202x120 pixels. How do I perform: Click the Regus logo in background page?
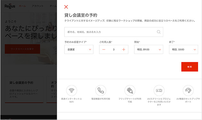(x=10, y=6)
